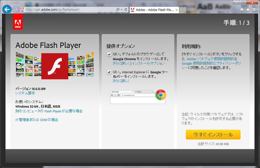
Task: Open the Home page icon
Action: tap(242, 10)
